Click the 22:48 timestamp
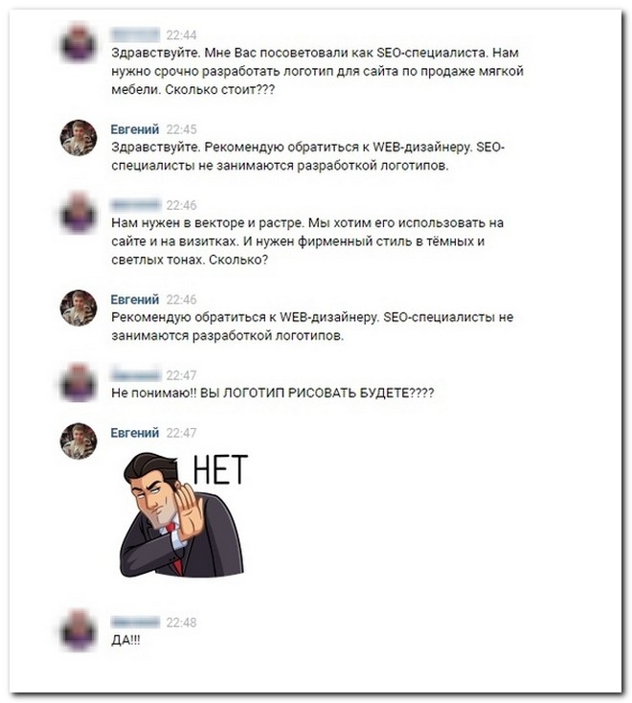 182,623
